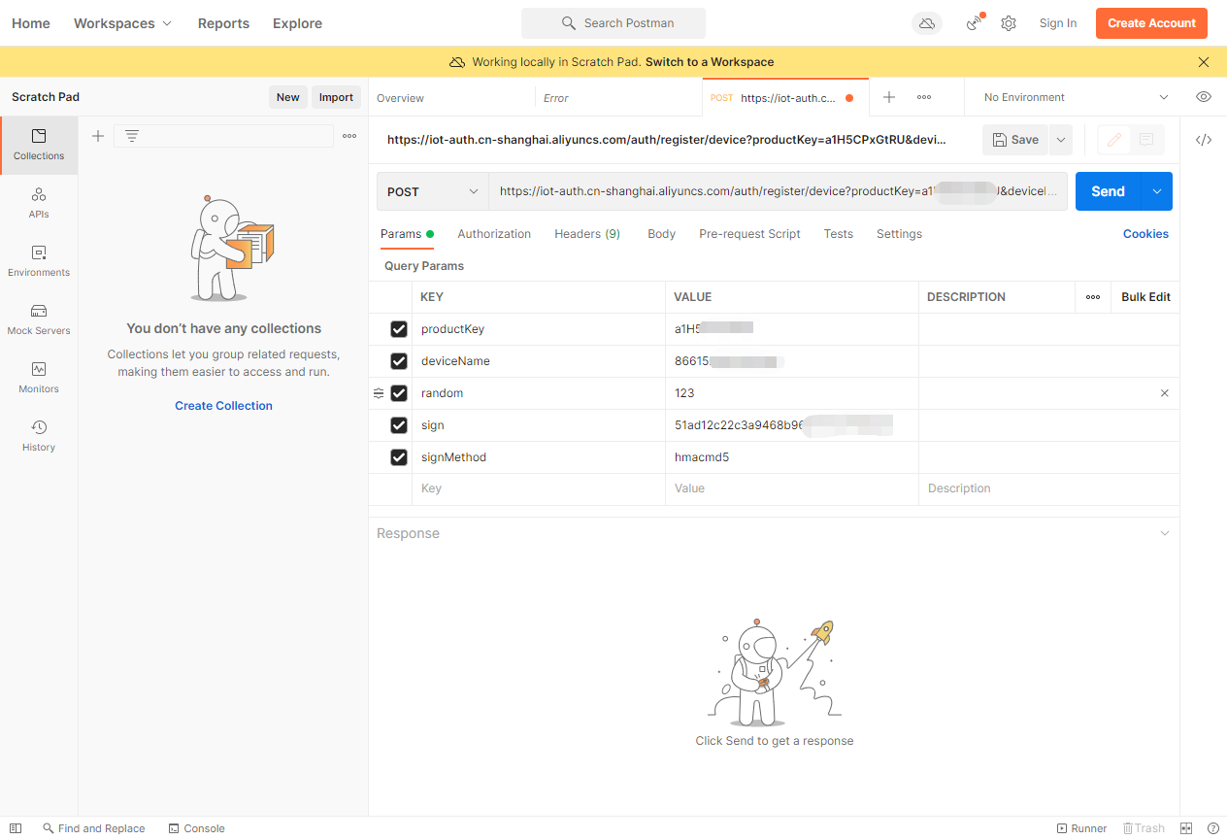Click the Import button

coord(337,97)
